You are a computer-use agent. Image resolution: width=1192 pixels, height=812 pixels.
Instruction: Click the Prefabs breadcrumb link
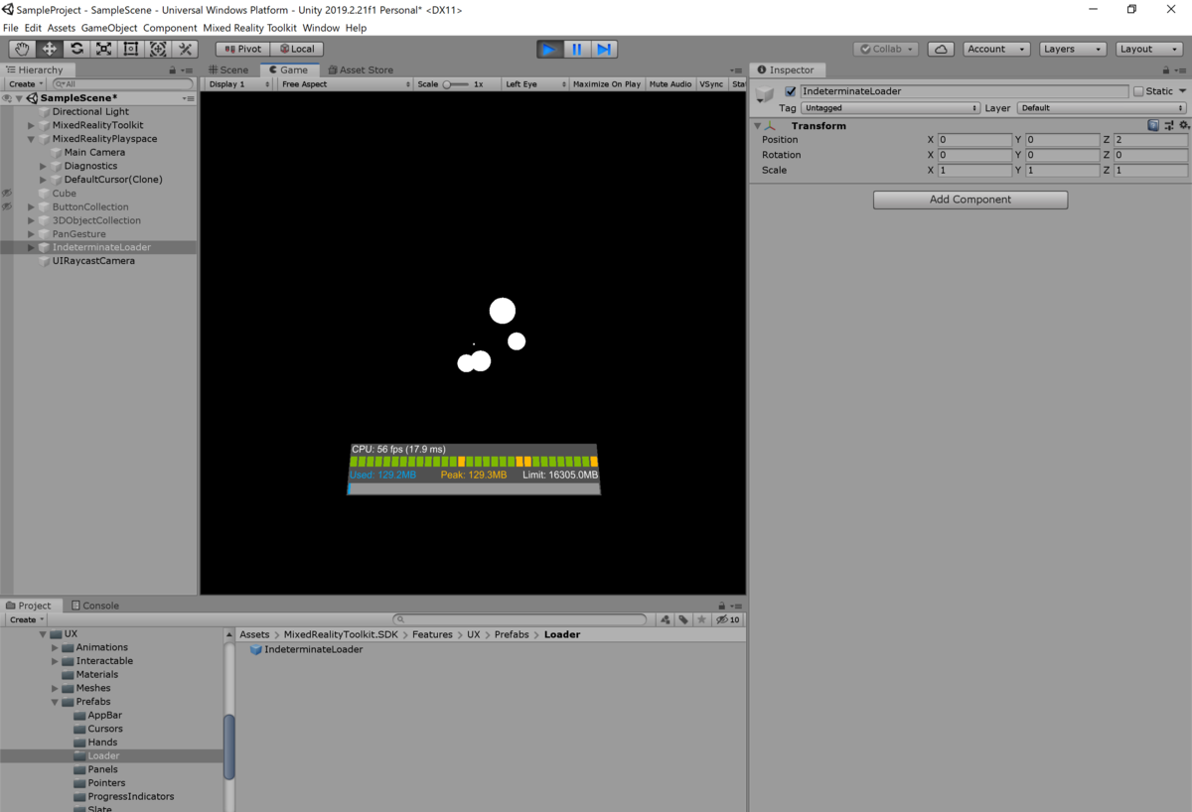512,634
